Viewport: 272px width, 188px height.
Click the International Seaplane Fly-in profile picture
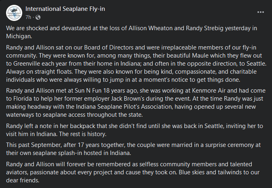click(14, 12)
